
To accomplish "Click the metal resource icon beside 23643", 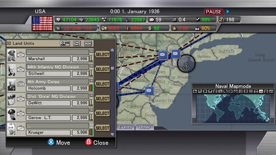I will (81, 20).
